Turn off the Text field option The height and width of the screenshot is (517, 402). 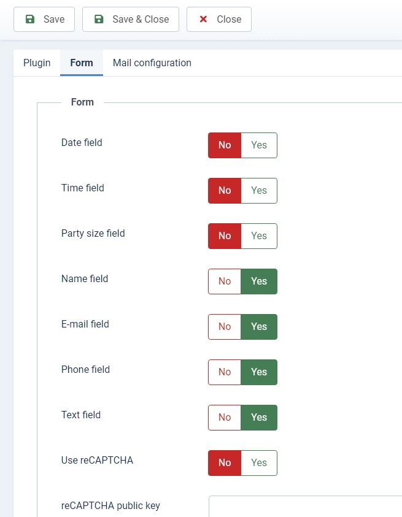[x=225, y=418]
